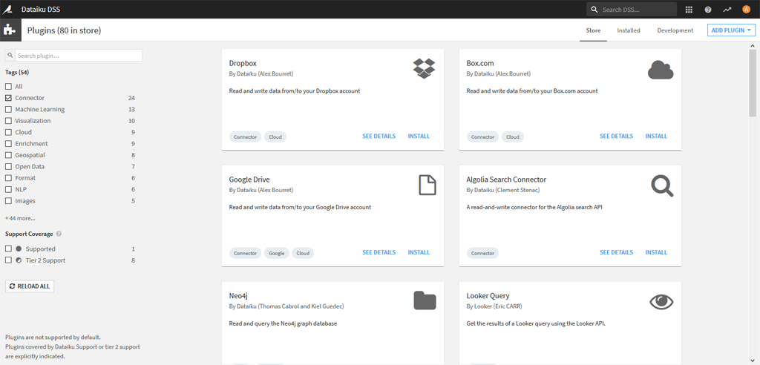Viewport: 760px width, 365px height.
Task: Enable the Images tag checkbox
Action: click(8, 201)
